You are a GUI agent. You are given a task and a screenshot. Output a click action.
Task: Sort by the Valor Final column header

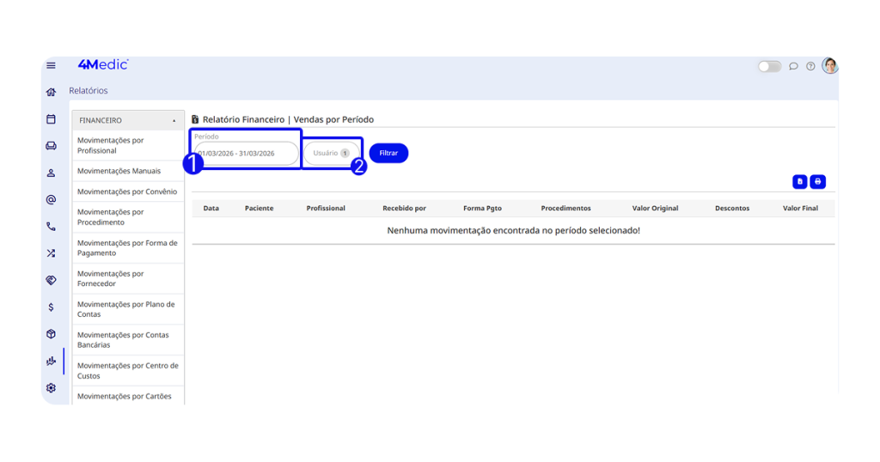[800, 208]
